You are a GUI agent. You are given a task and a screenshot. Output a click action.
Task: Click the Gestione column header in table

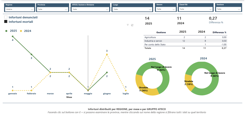click(x=161, y=33)
